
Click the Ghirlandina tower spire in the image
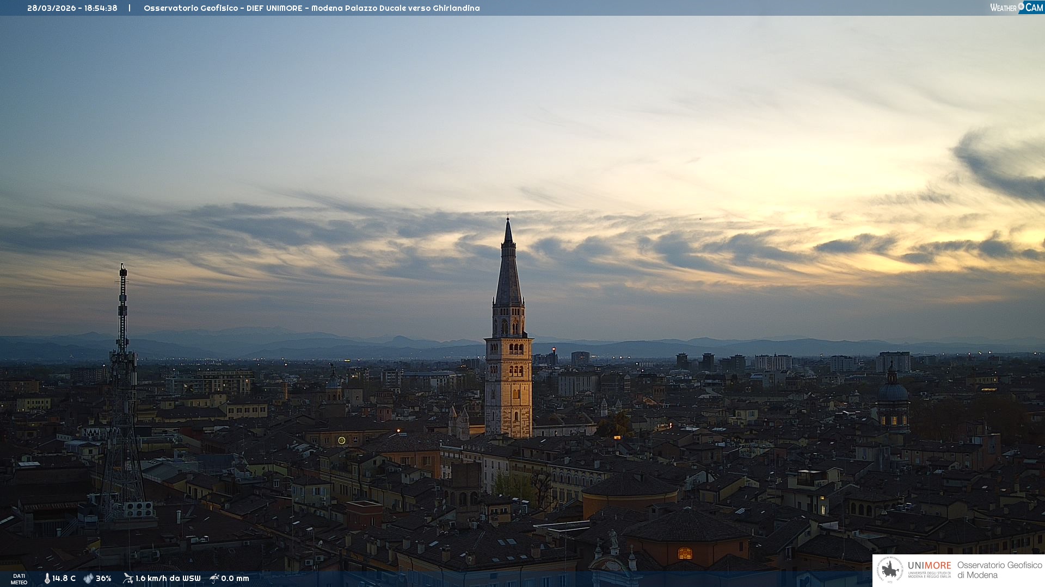508,272
